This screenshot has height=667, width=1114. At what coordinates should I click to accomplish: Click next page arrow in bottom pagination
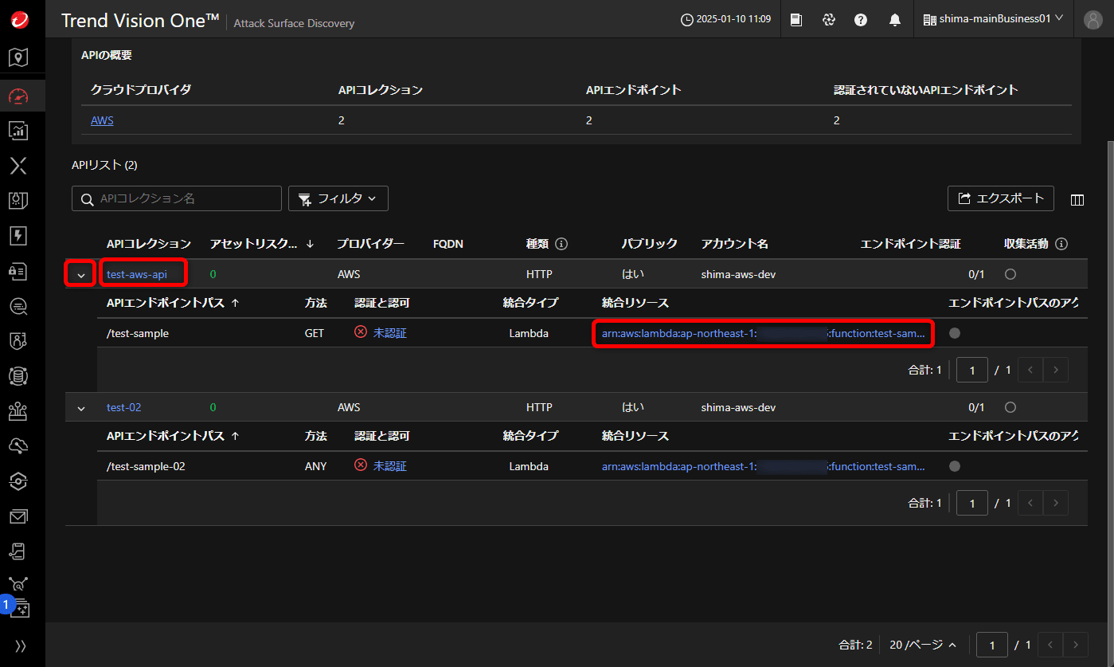point(1076,645)
